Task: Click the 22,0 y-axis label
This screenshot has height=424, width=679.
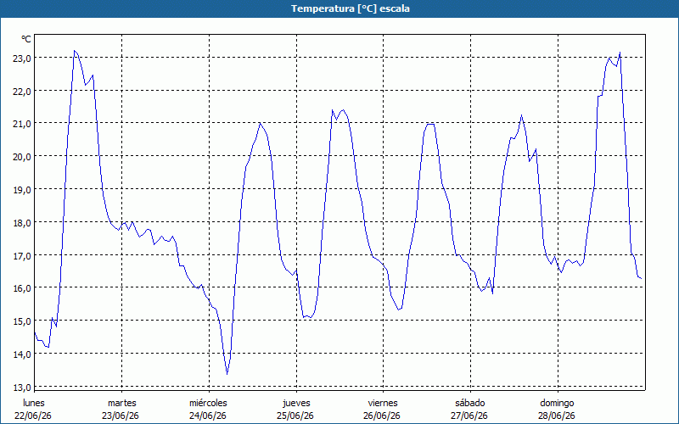Action: pos(21,91)
